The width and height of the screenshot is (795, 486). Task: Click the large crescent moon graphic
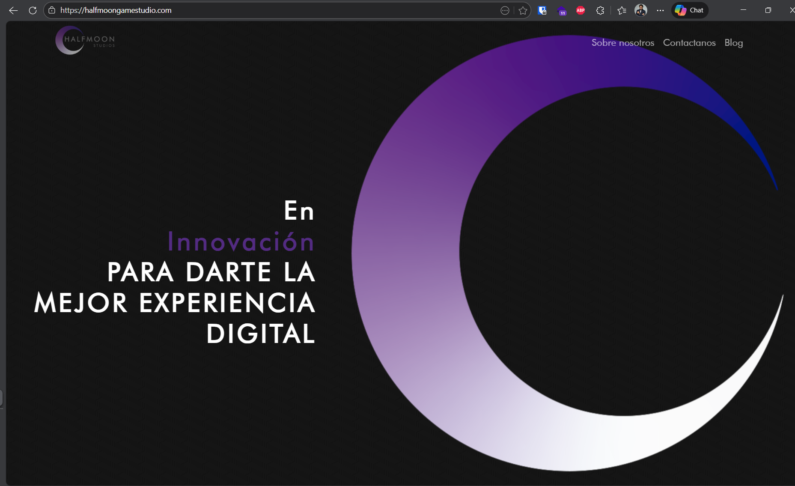(407, 257)
